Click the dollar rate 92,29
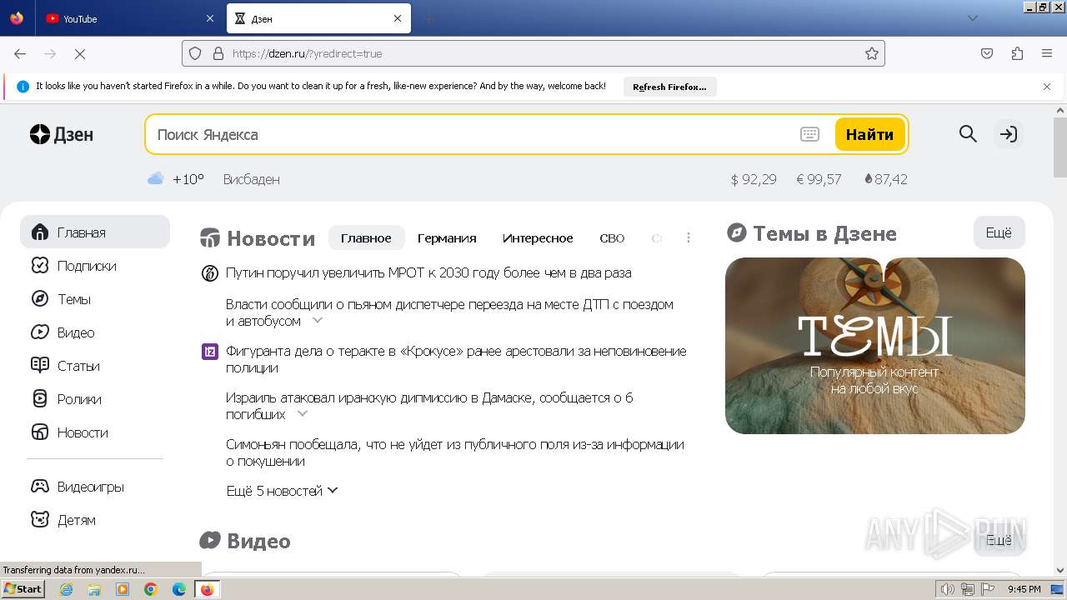1067x600 pixels. click(754, 179)
